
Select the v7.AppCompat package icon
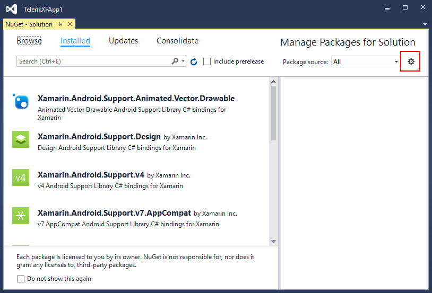(x=21, y=216)
